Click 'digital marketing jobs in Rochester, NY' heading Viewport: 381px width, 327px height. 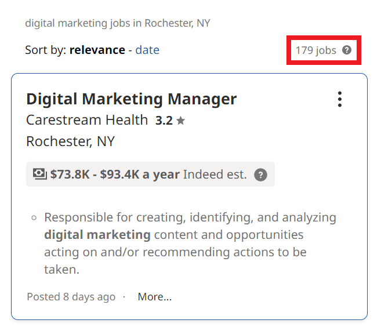click(118, 23)
